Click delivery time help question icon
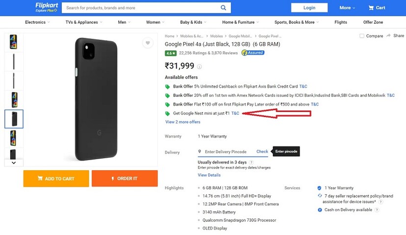Viewport: 406px width, 235px height. (x=251, y=162)
